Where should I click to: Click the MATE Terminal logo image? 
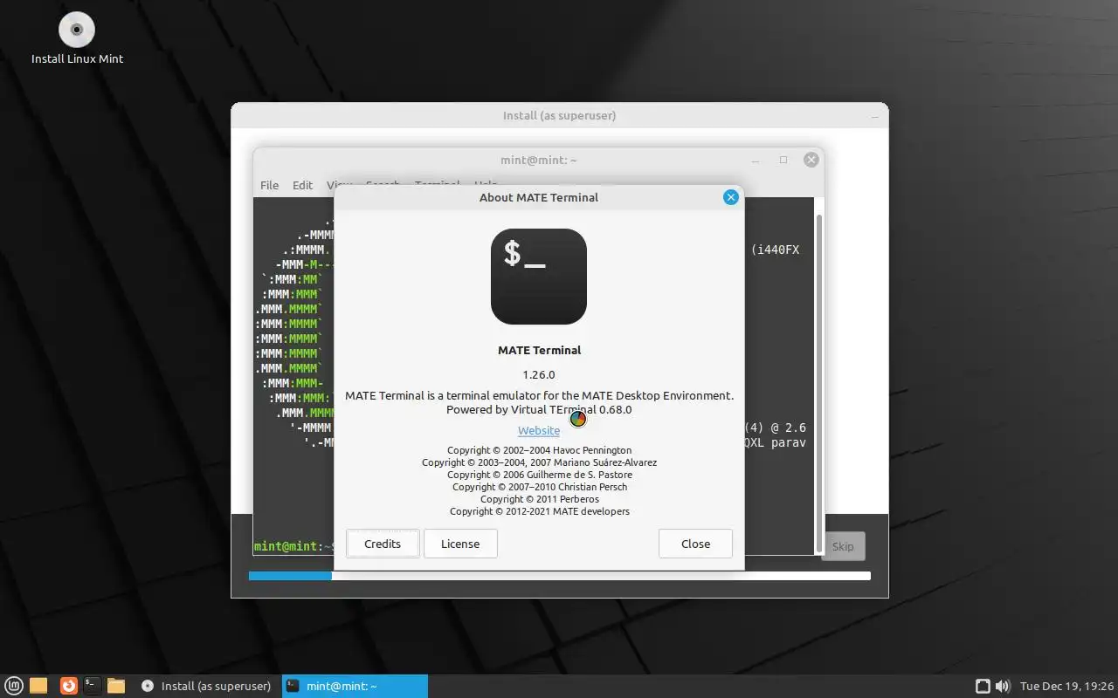tap(539, 277)
